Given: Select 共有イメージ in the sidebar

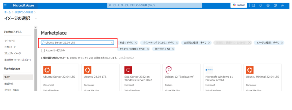Looking at the screenshot, I should tap(10, 47).
